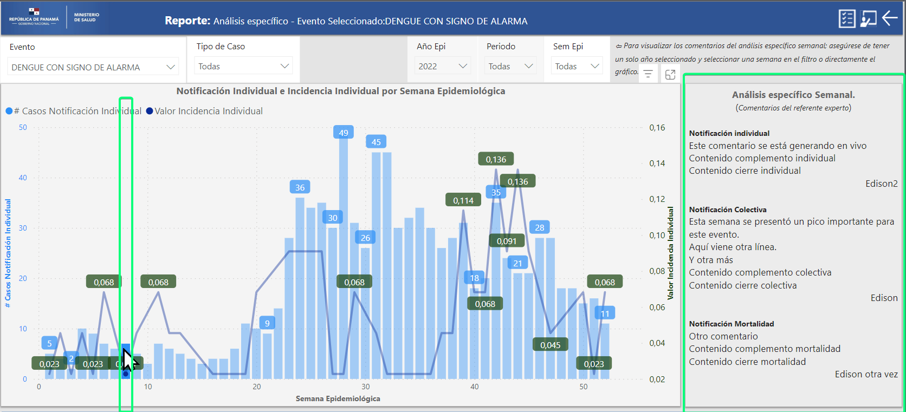
Task: Click the Notificación individual comment heading
Action: [729, 133]
